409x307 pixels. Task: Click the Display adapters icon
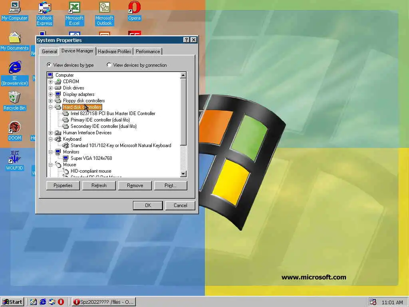point(58,94)
